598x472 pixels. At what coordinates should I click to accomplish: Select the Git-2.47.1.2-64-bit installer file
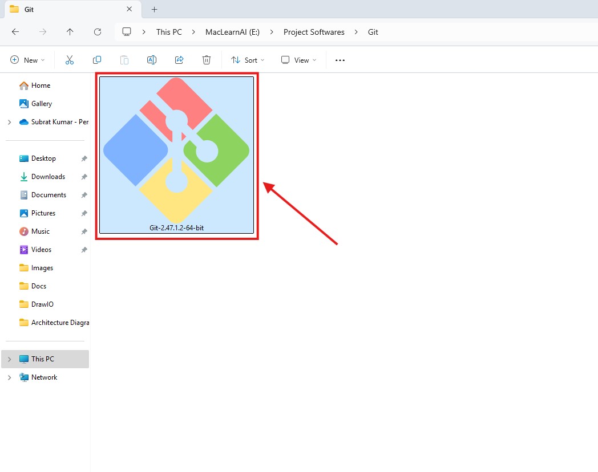click(x=176, y=155)
